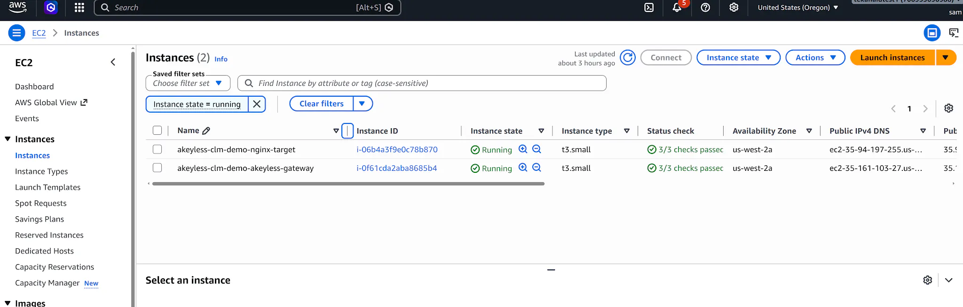Collapse the Instances sidebar section

[8, 139]
